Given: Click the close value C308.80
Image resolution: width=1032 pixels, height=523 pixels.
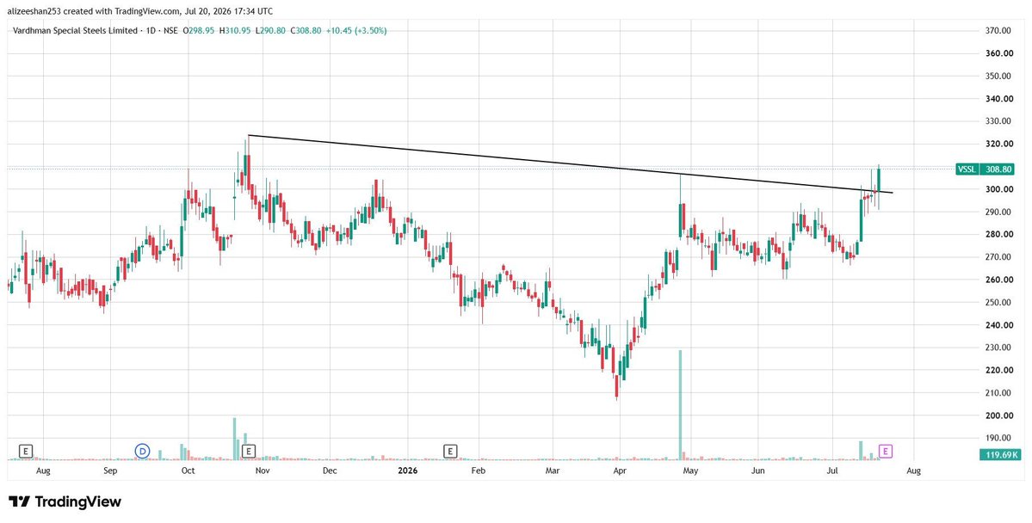Looking at the screenshot, I should click(x=306, y=30).
